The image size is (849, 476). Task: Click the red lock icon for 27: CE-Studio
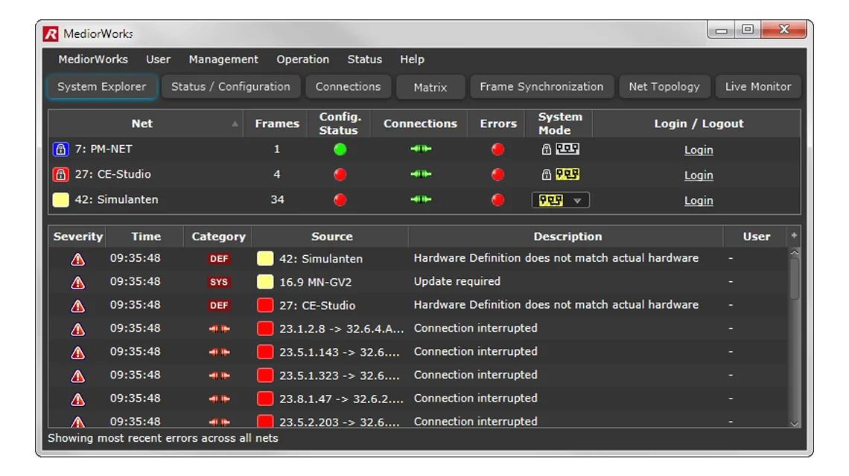point(60,174)
